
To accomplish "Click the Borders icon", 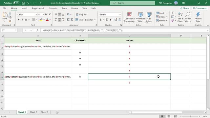I will pyautogui.click(x=33, y=20).
